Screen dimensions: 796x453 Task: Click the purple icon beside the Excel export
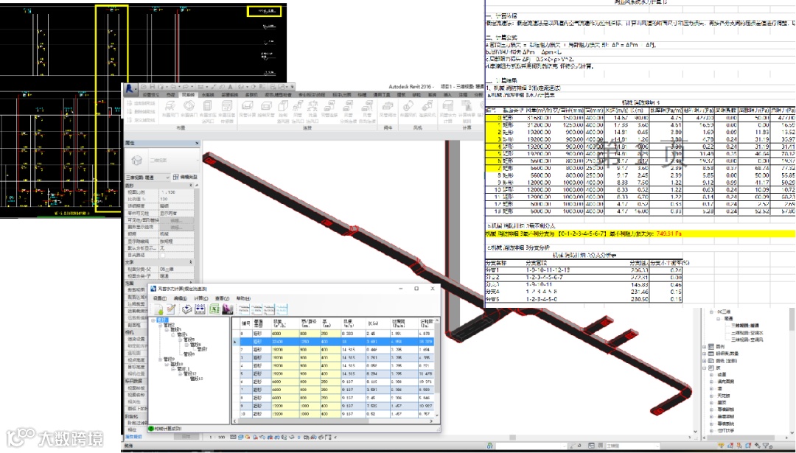click(x=228, y=309)
